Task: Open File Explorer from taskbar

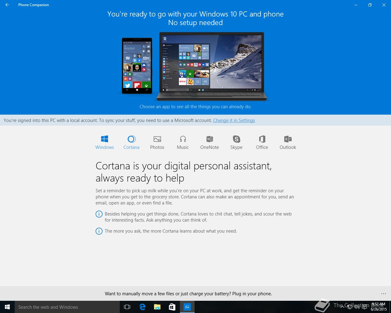Action: [x=157, y=307]
